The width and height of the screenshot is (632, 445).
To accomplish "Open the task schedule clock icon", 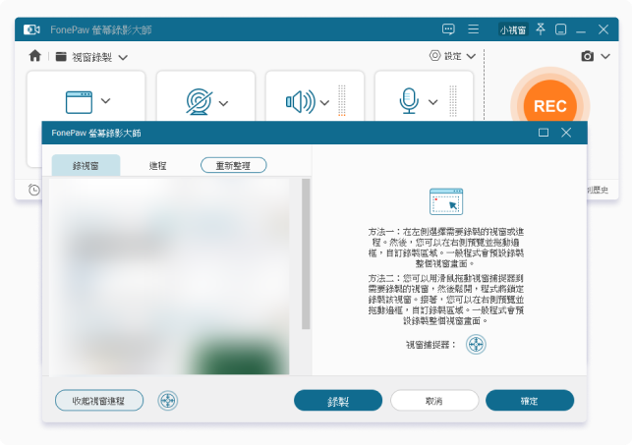I will [34, 190].
